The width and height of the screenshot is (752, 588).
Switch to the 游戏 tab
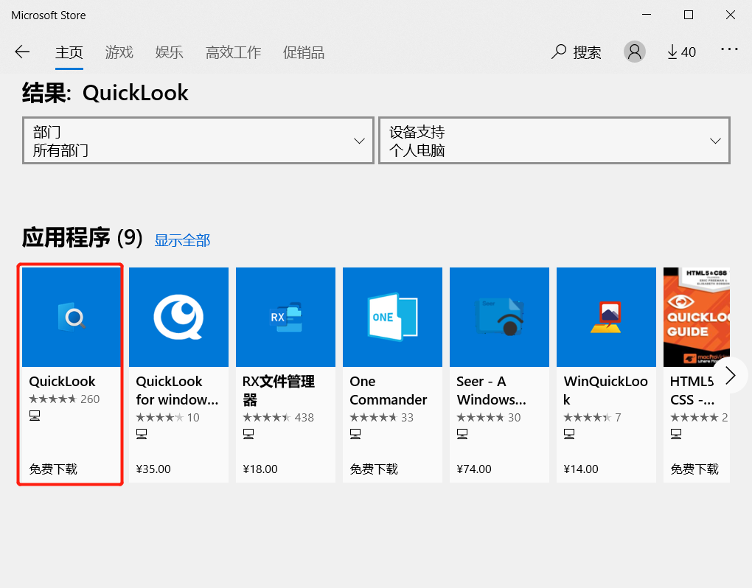point(119,52)
